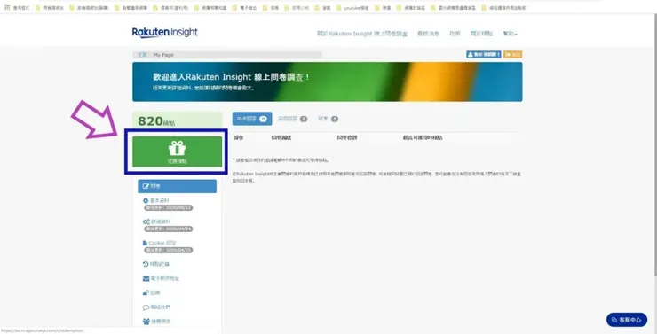Click the gear icon for 基本資料

[146, 200]
